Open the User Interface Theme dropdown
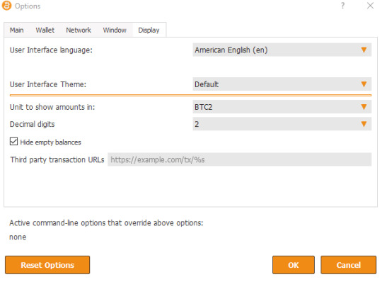The image size is (382, 282). click(x=282, y=84)
